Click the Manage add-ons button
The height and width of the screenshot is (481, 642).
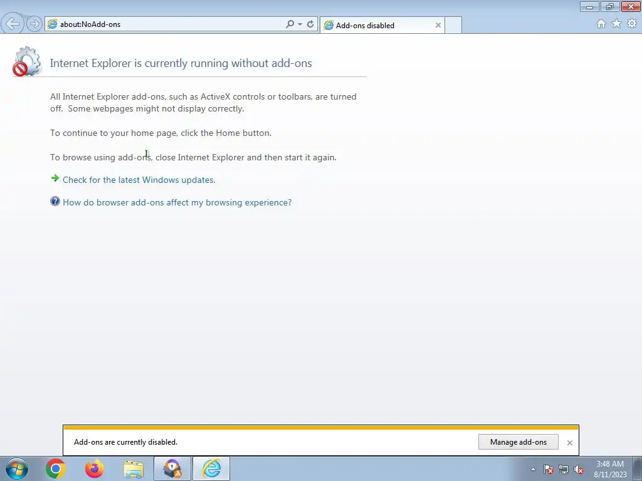tap(518, 442)
